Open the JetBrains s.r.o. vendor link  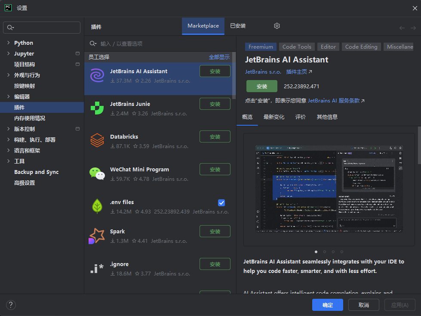pos(263,72)
